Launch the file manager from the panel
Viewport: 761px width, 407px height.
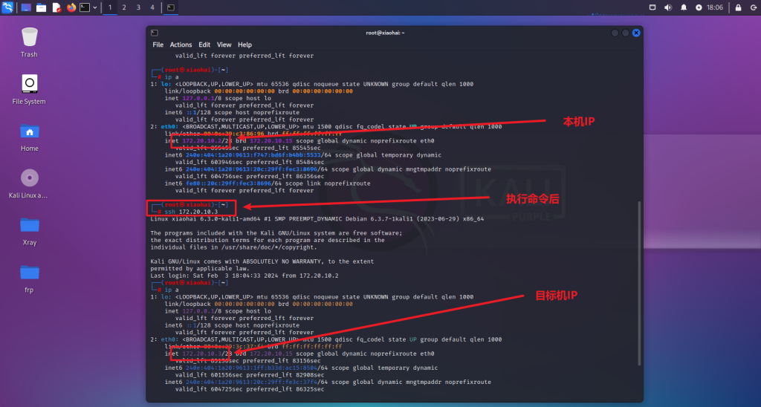(x=42, y=7)
